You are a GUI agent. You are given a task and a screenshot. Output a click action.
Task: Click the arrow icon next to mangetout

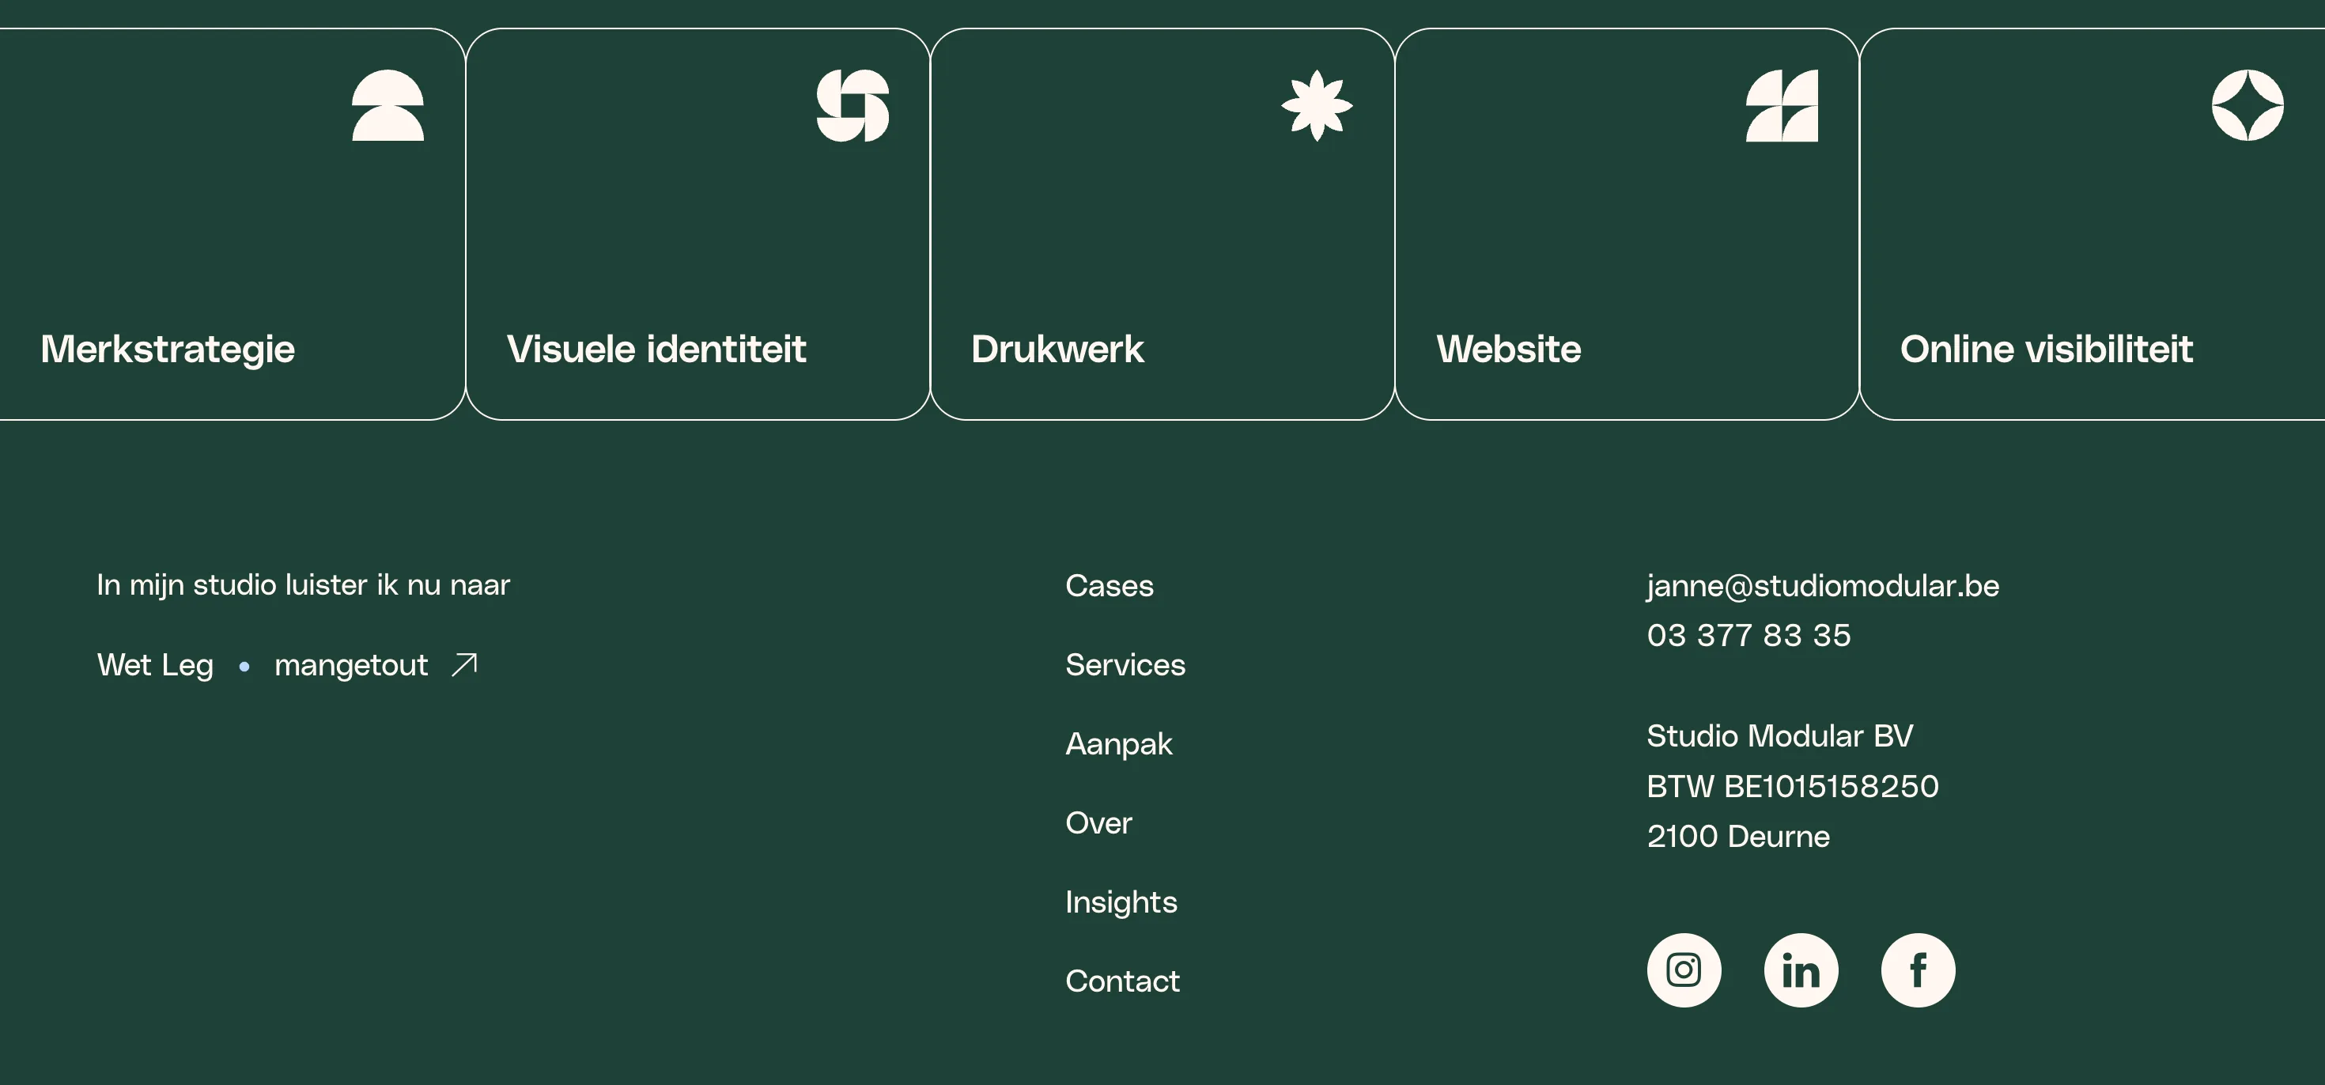pos(464,664)
